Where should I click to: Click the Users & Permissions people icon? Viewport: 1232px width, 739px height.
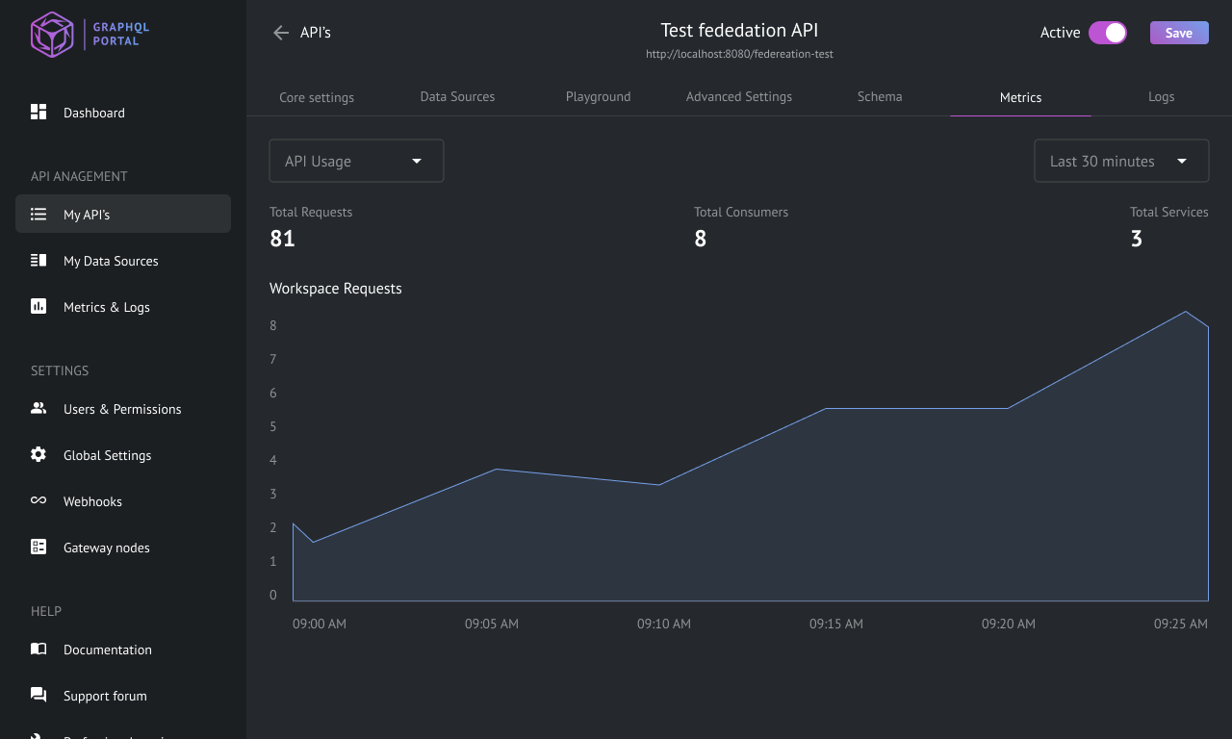(x=38, y=408)
